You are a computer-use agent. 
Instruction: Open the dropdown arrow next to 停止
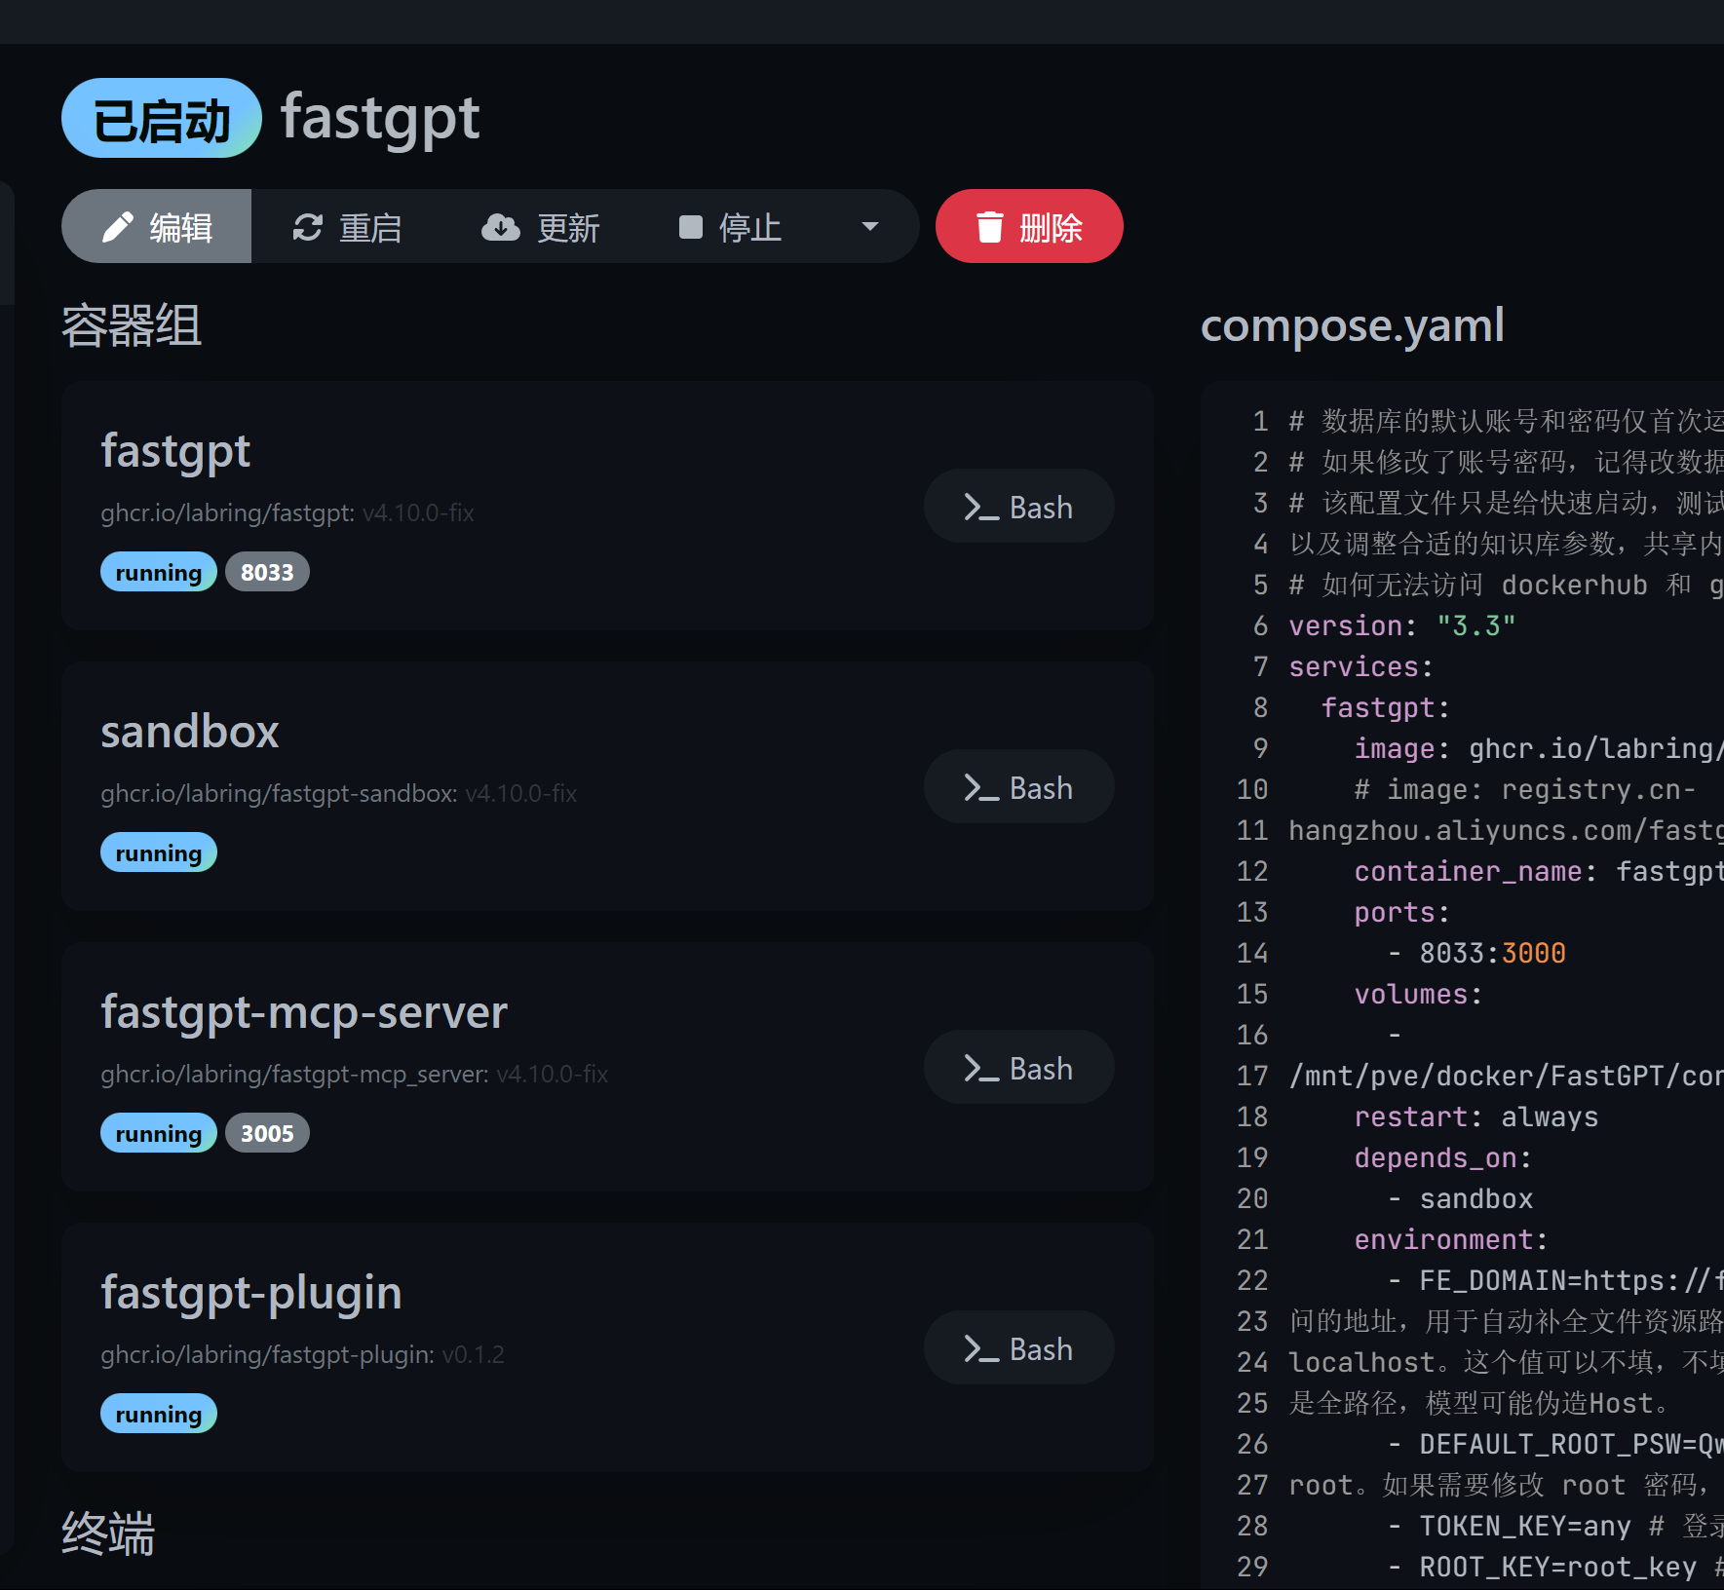(870, 226)
